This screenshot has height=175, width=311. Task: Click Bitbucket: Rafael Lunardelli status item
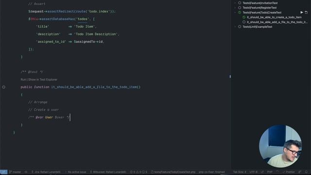click(108, 172)
